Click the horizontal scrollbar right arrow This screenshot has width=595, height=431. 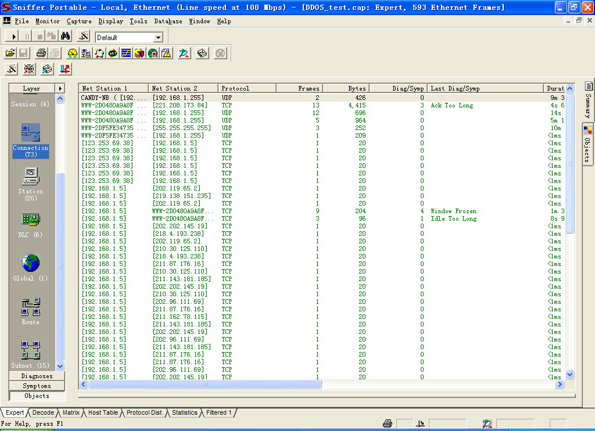[x=560, y=385]
